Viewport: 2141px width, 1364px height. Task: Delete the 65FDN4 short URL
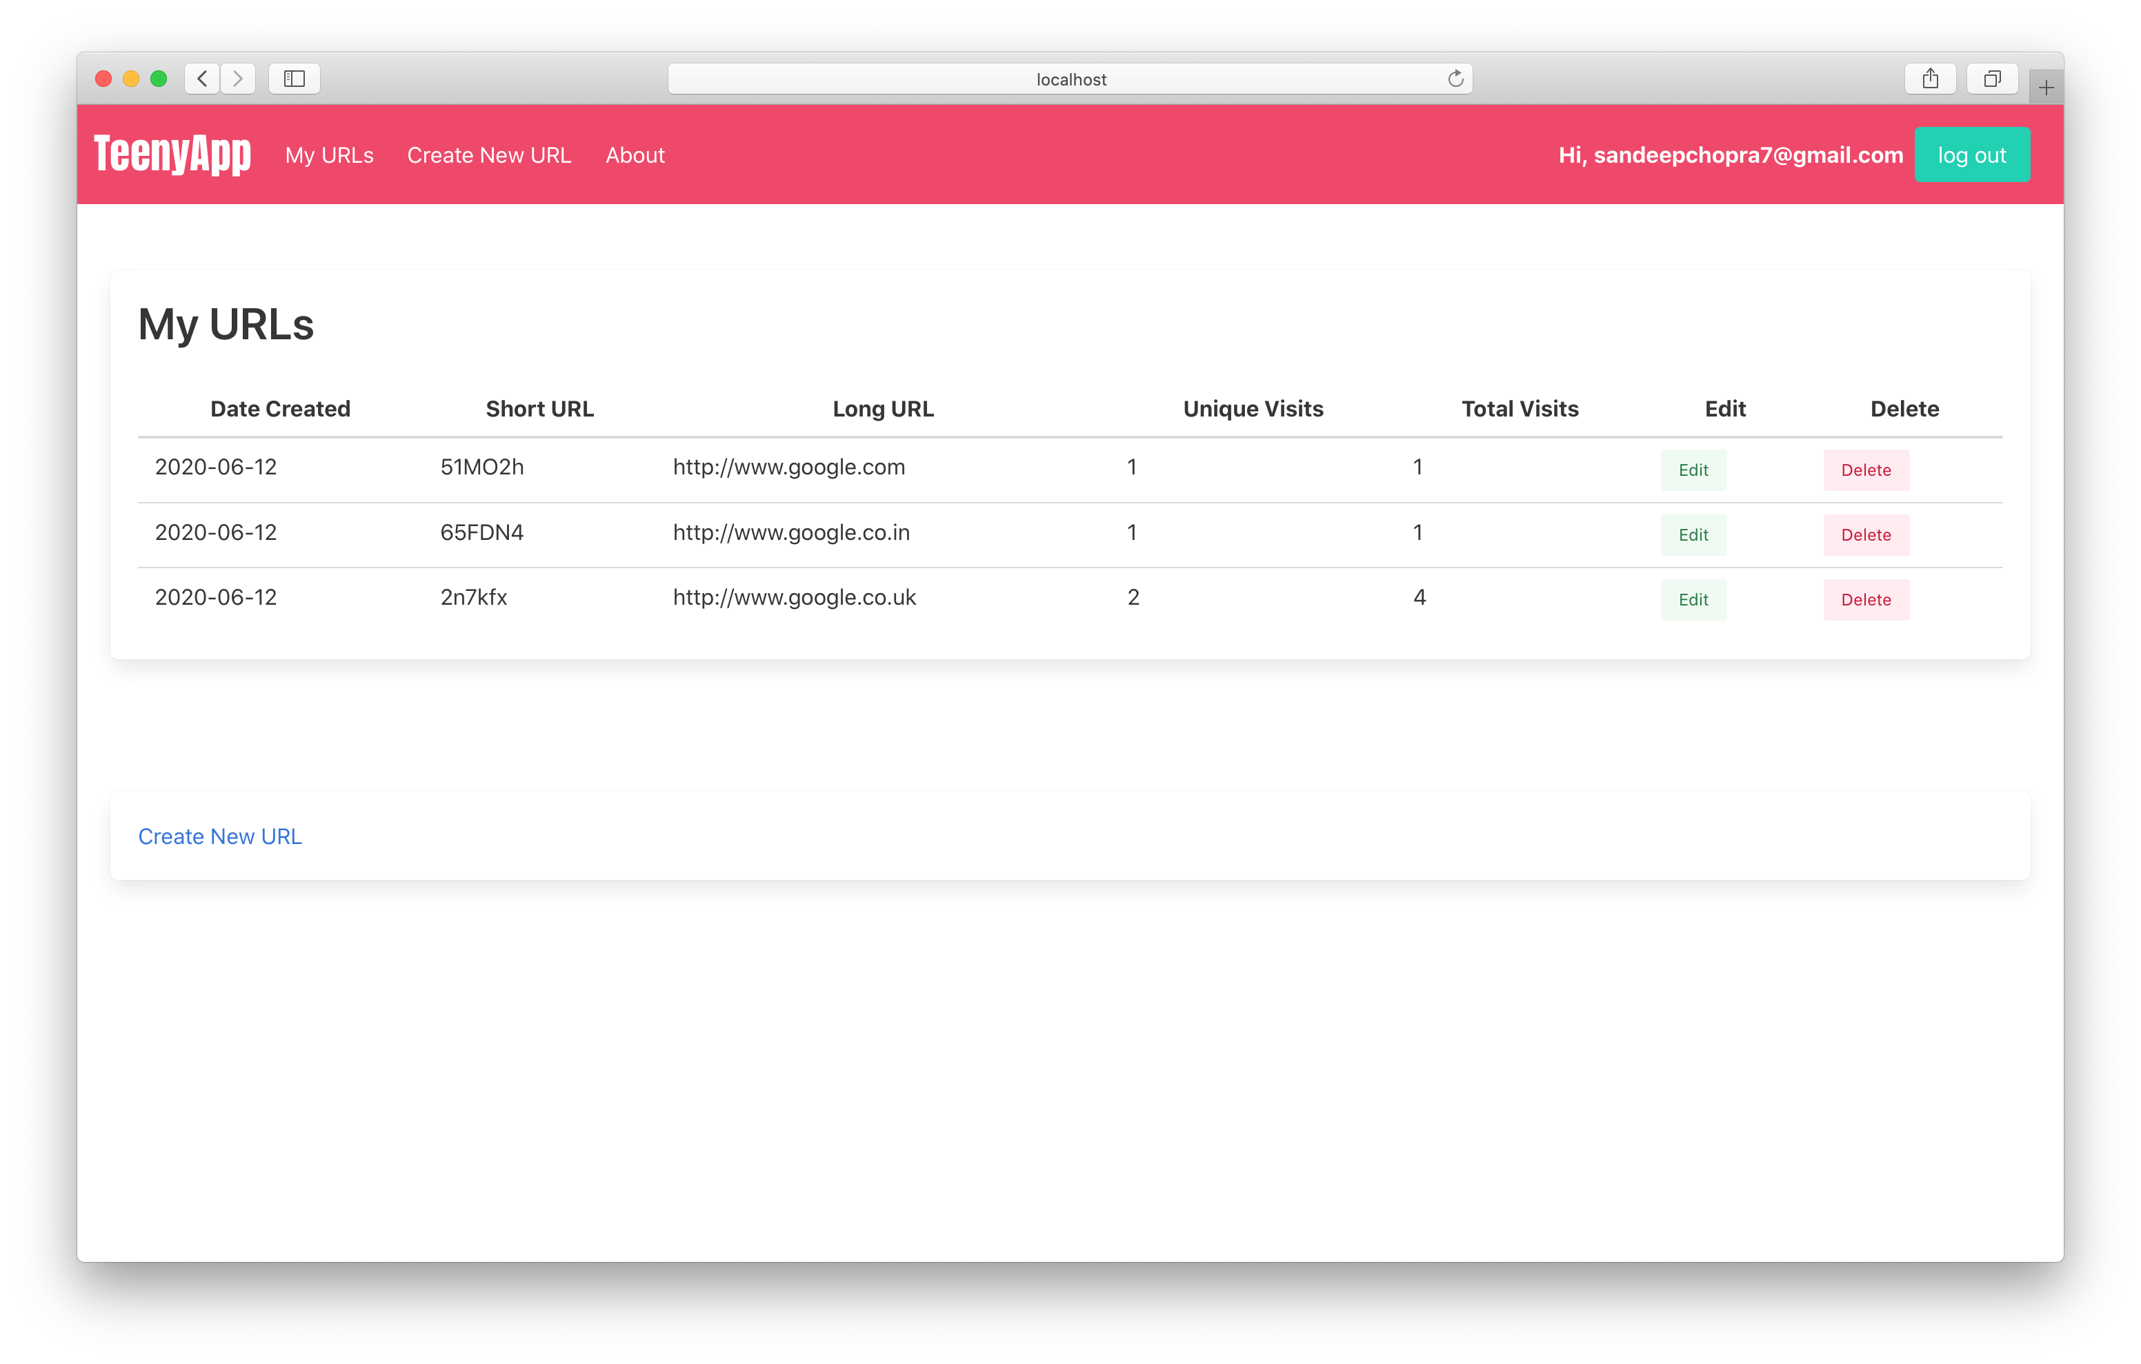[x=1865, y=535]
